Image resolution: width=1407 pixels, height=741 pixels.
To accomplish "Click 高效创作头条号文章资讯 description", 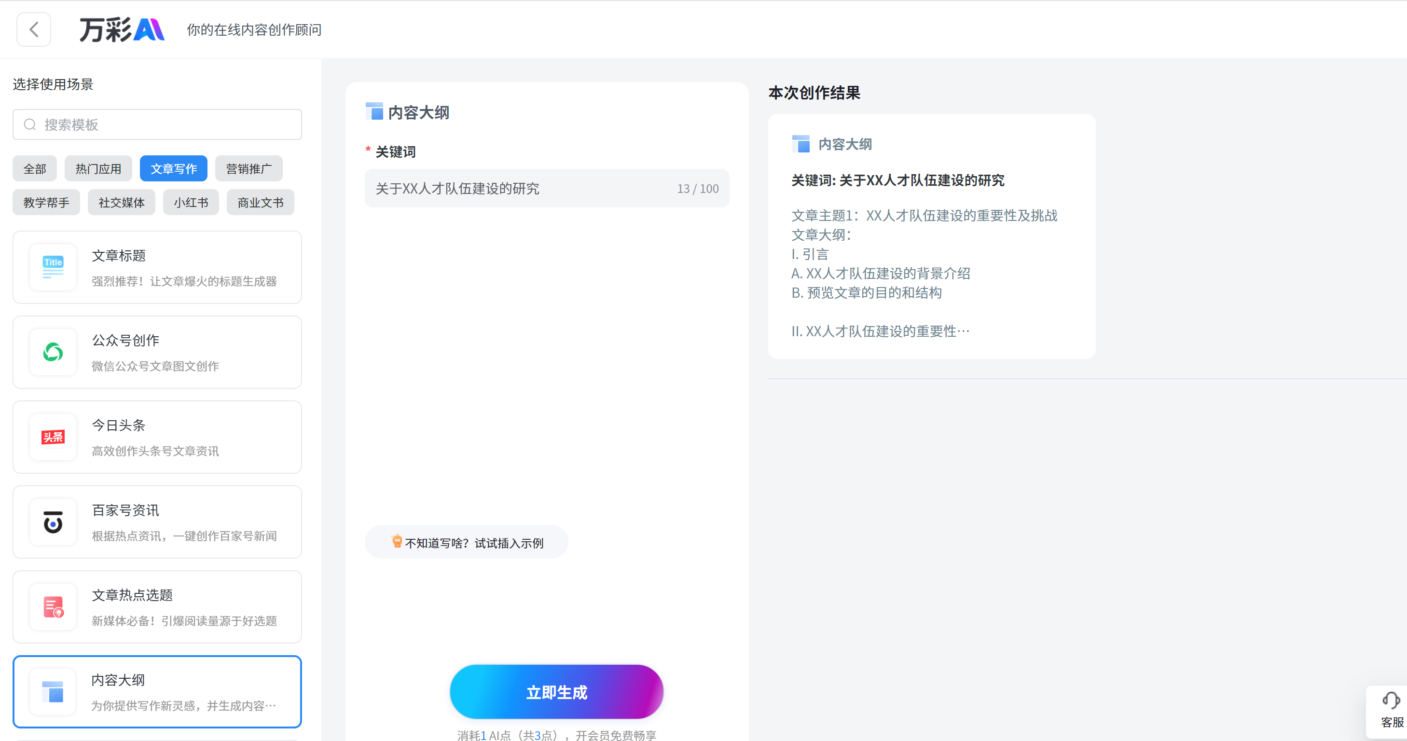I will [x=155, y=451].
